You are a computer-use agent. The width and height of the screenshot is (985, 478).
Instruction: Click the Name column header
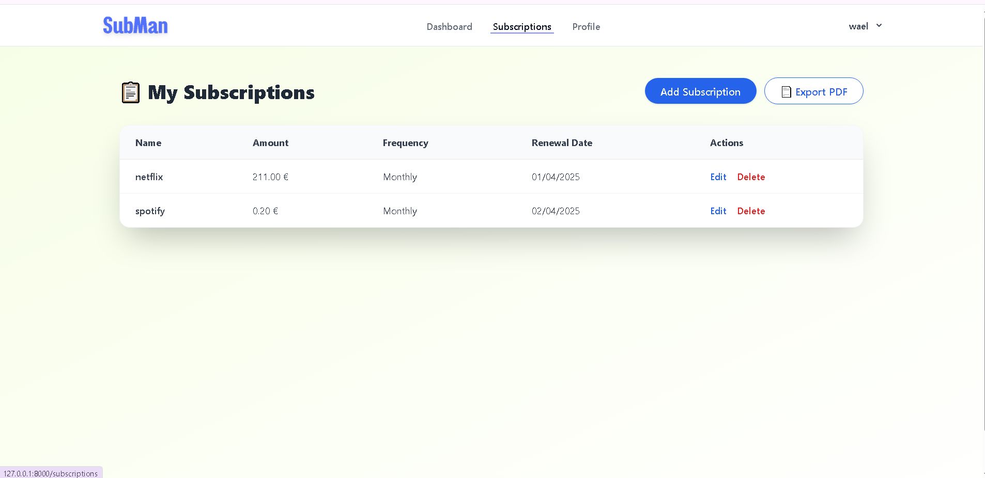(148, 143)
